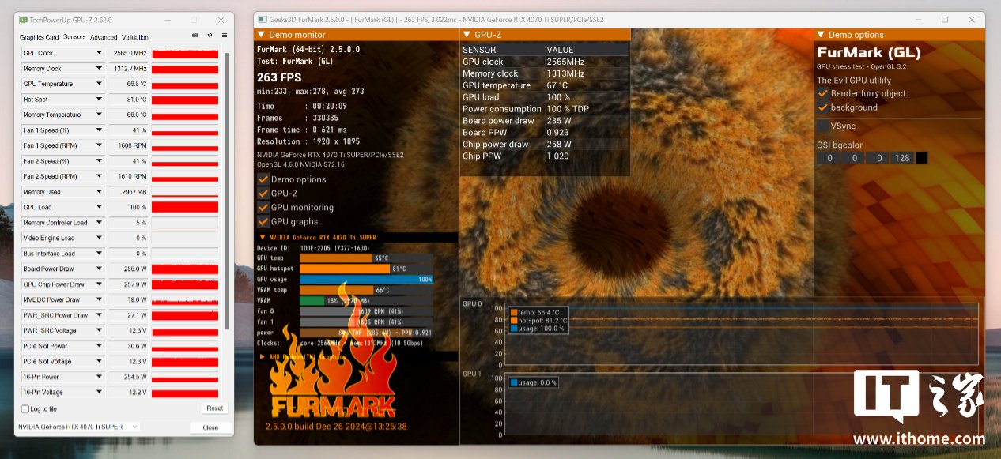Screen dimensions: 1001x459
Task: Minimize the FurMark window
Action: [919, 20]
